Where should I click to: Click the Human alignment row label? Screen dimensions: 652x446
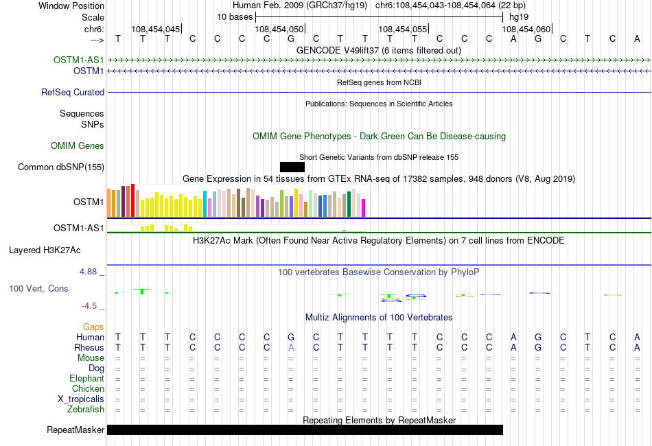pos(90,337)
